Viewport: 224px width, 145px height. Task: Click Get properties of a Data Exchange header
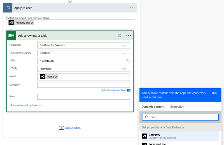163,127
